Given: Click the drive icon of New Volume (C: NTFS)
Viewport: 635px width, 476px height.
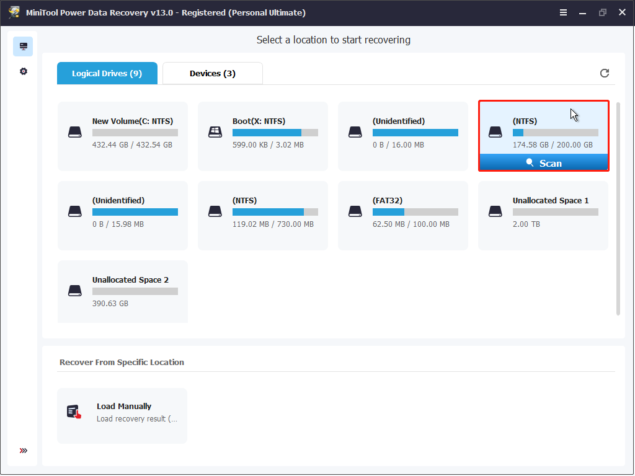Looking at the screenshot, I should tap(75, 132).
